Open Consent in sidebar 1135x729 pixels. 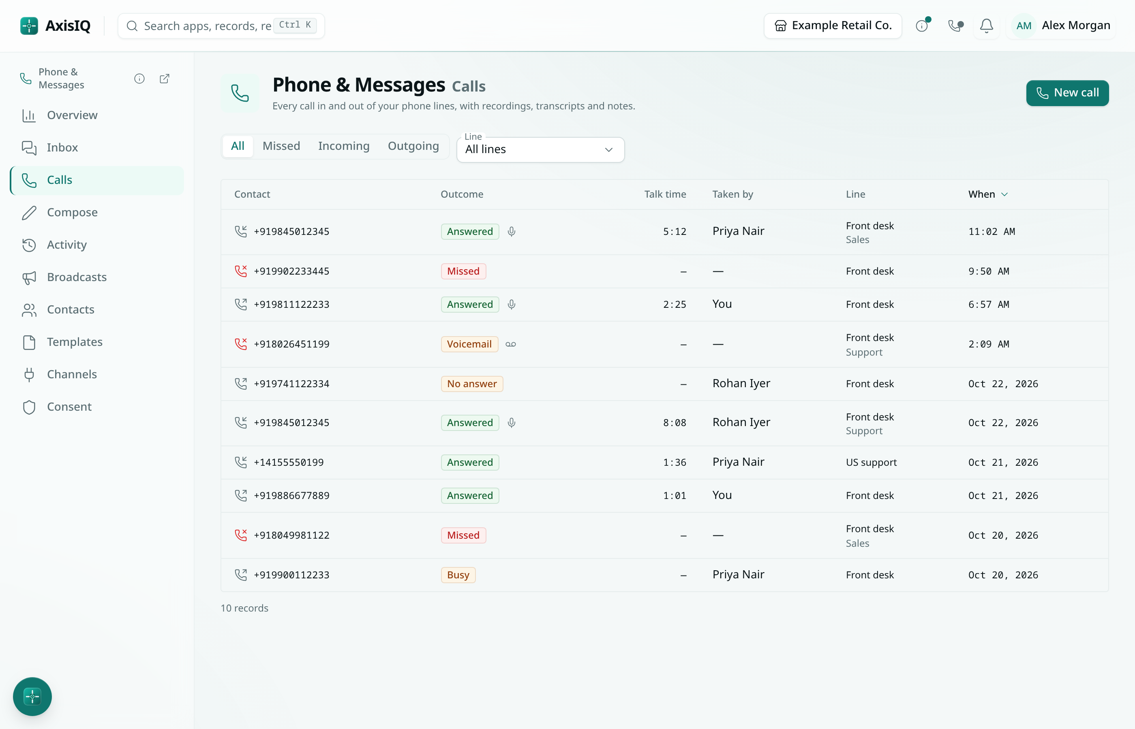[x=96, y=407]
